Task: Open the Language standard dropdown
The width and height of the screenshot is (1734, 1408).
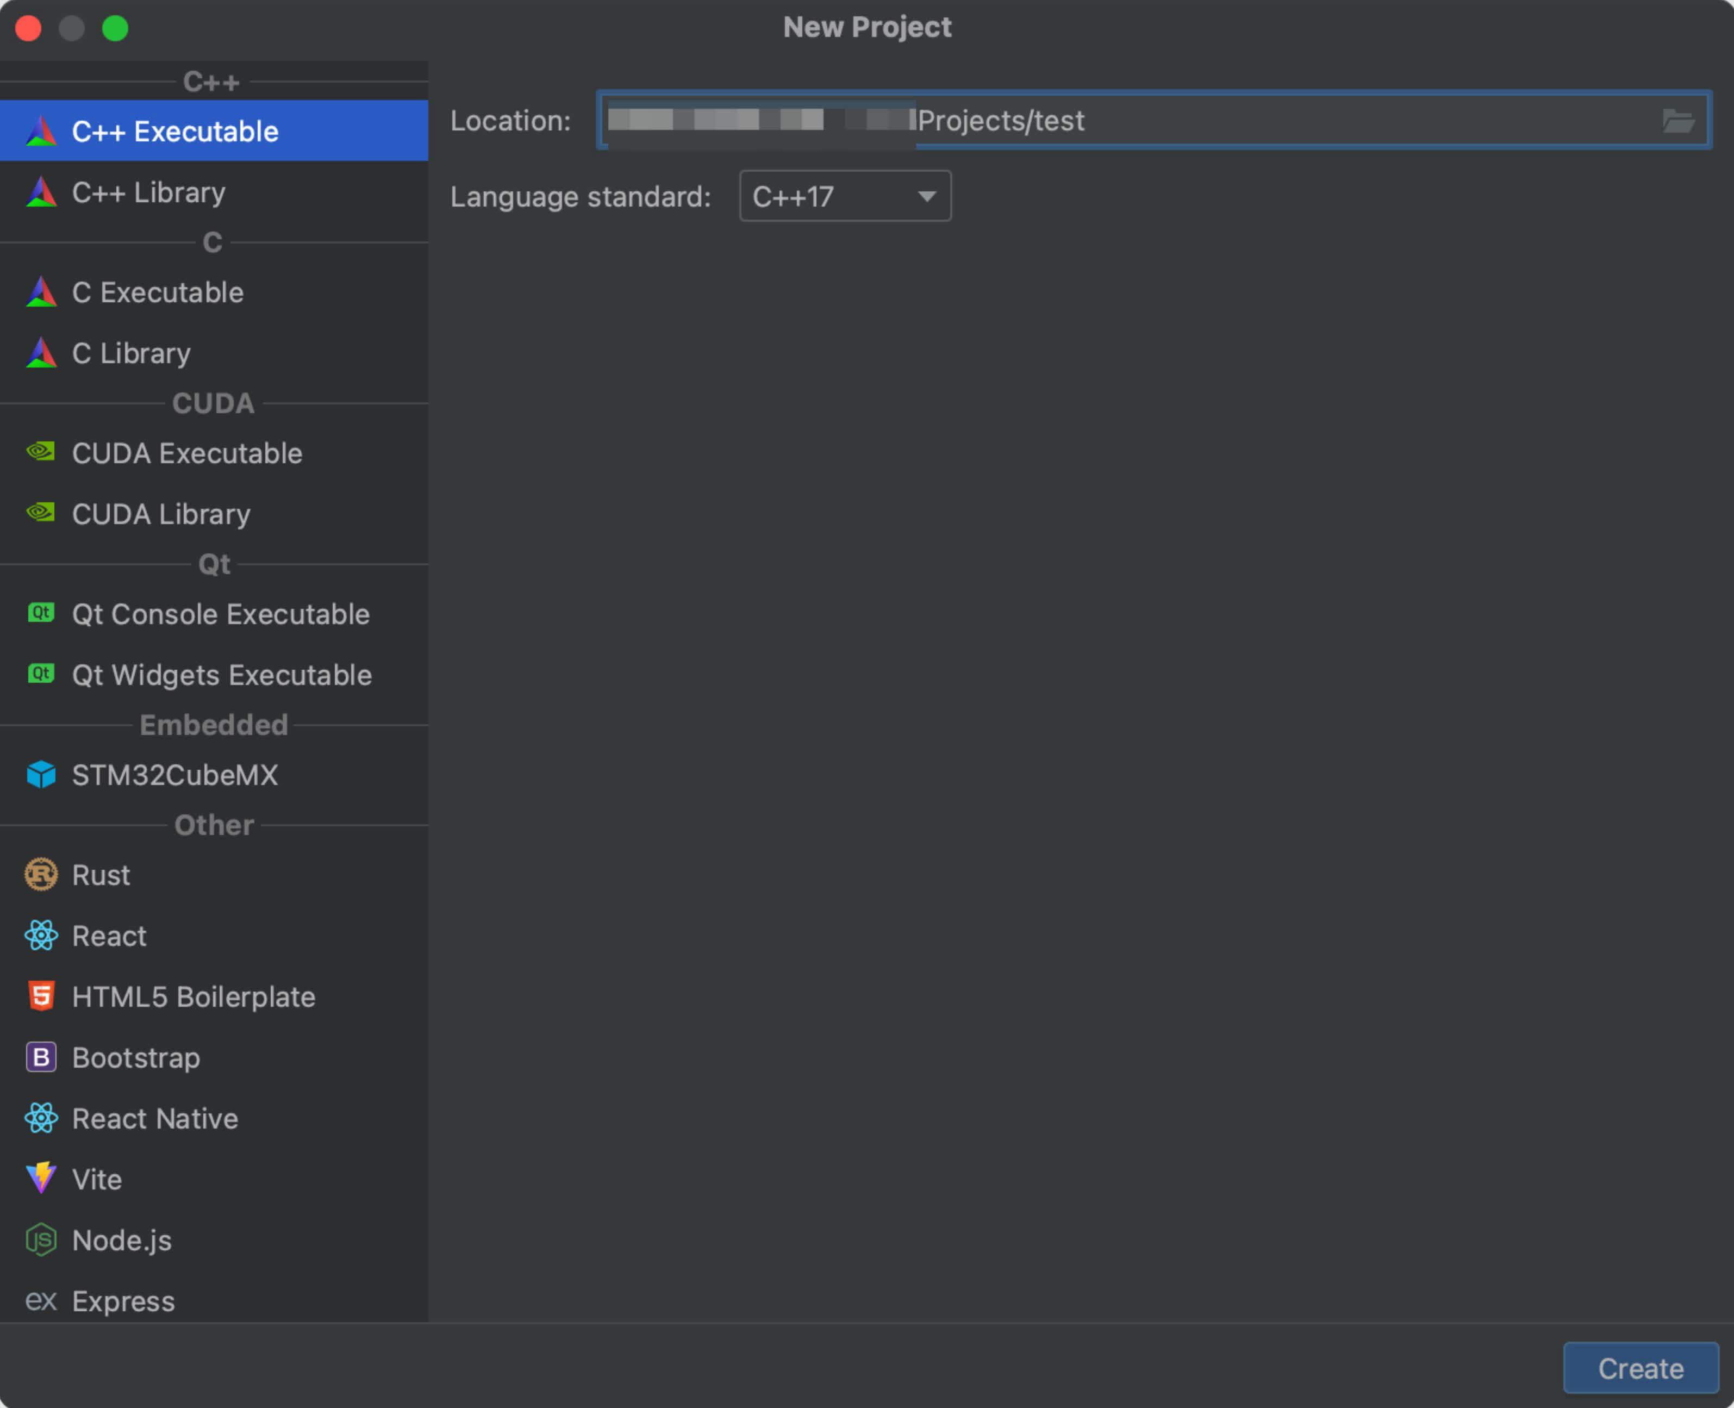Action: [844, 196]
